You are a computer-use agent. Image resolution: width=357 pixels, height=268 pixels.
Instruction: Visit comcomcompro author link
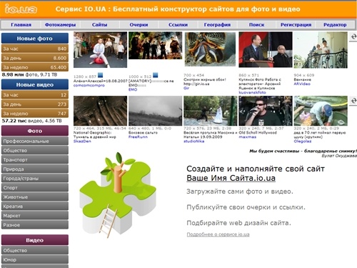tap(89, 85)
